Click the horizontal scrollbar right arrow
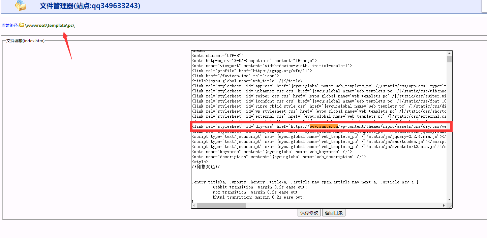The height and width of the screenshot is (238, 487). click(444, 205)
